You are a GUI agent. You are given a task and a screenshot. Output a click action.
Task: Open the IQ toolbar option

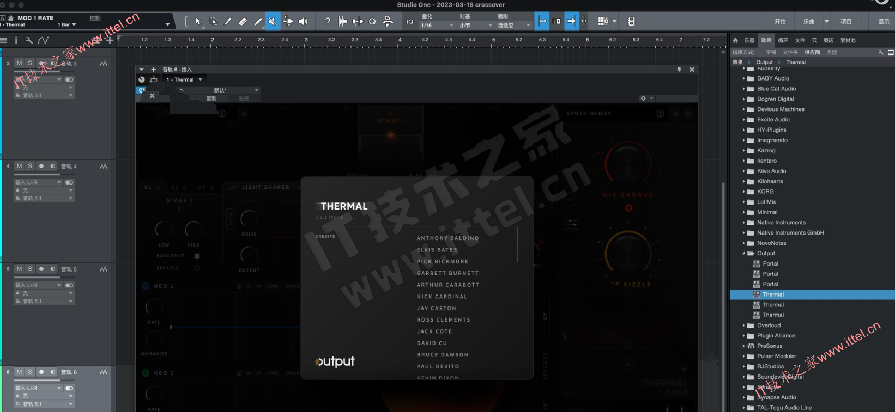[410, 22]
